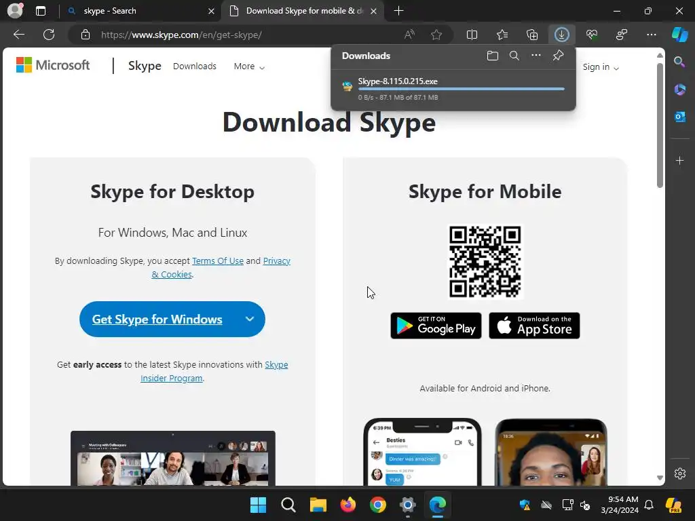Add this page to favorites star
Viewport: 695px width, 521px height.
coord(436,35)
